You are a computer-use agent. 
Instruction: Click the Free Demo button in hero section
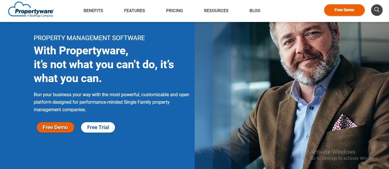55,127
